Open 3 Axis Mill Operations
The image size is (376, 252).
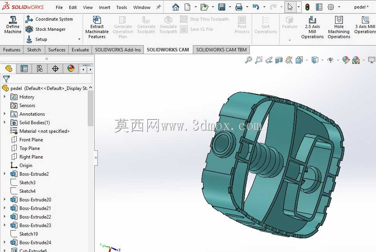coord(365,25)
